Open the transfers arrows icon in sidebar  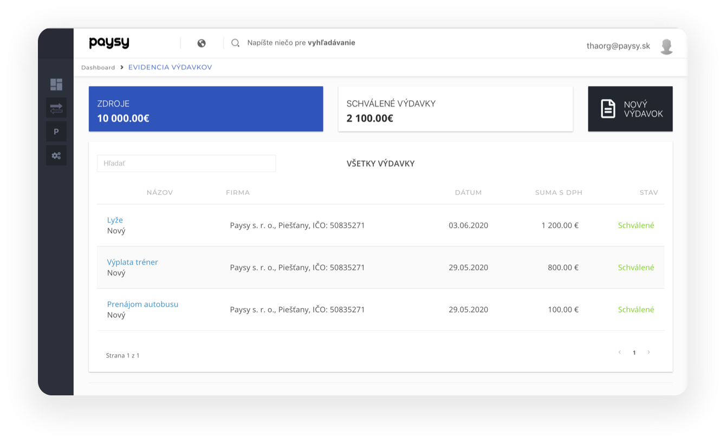tap(56, 108)
